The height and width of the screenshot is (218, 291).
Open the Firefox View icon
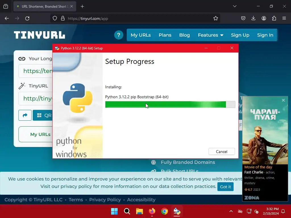[x=6, y=6]
